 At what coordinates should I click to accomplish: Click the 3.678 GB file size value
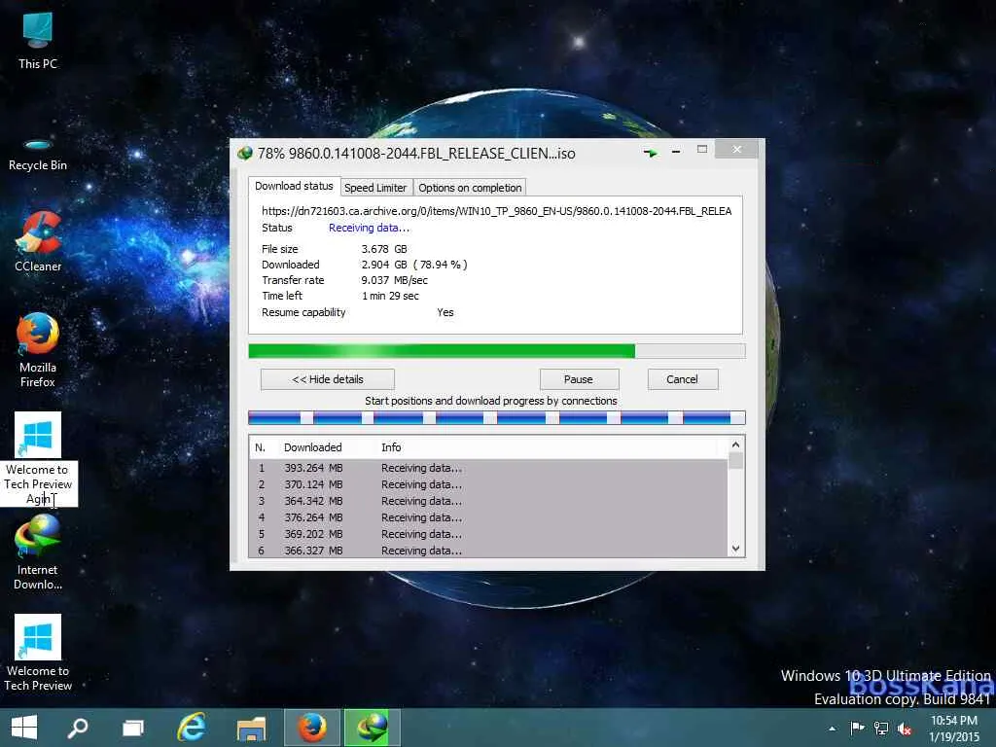coord(384,249)
